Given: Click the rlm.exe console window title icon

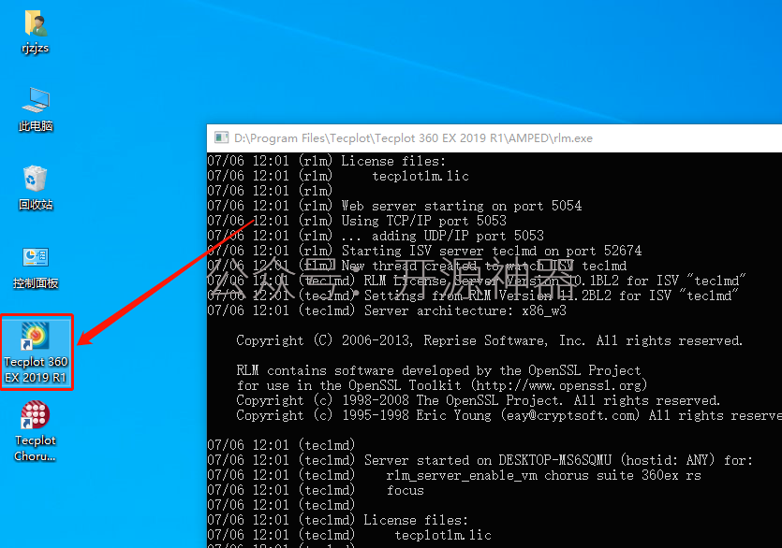Looking at the screenshot, I should click(x=221, y=138).
